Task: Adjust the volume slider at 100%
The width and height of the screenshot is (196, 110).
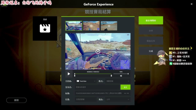Action: point(121,74)
